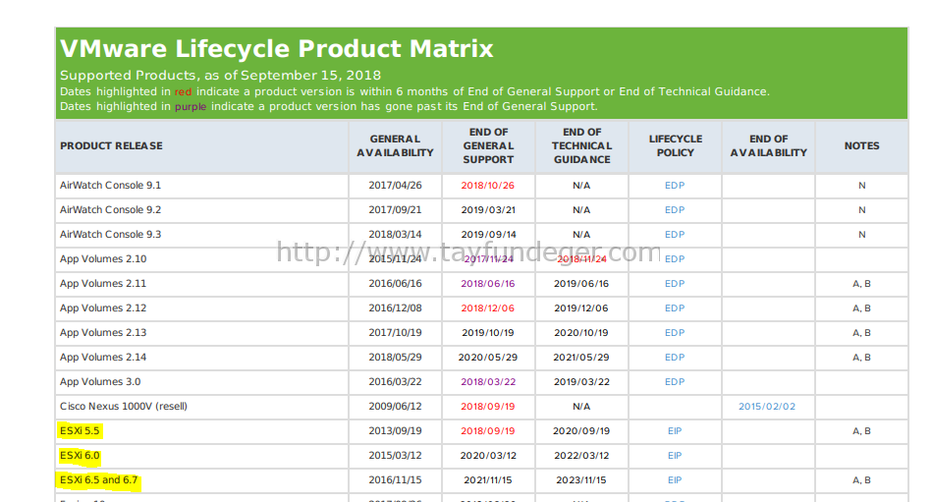The height and width of the screenshot is (502, 933).
Task: Click the App Volumes 2.10 product name
Action: 103,259
